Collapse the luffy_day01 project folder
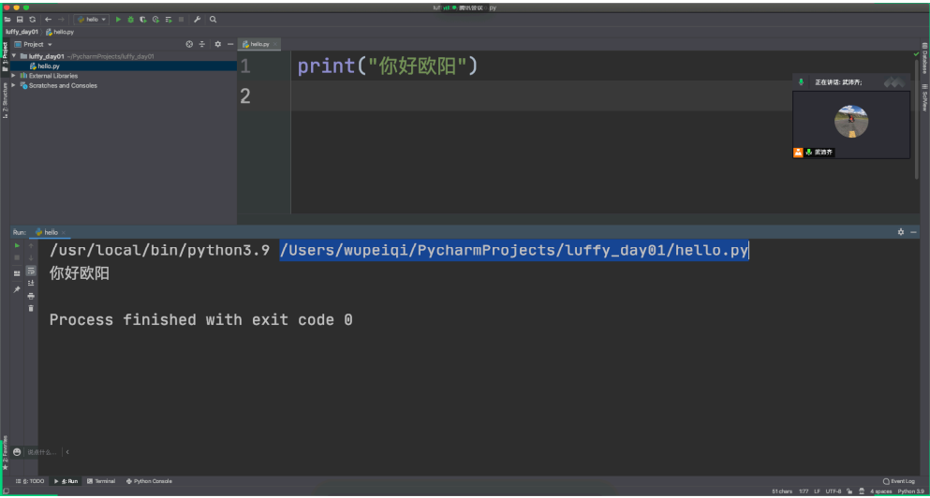The width and height of the screenshot is (930, 498). [14, 56]
